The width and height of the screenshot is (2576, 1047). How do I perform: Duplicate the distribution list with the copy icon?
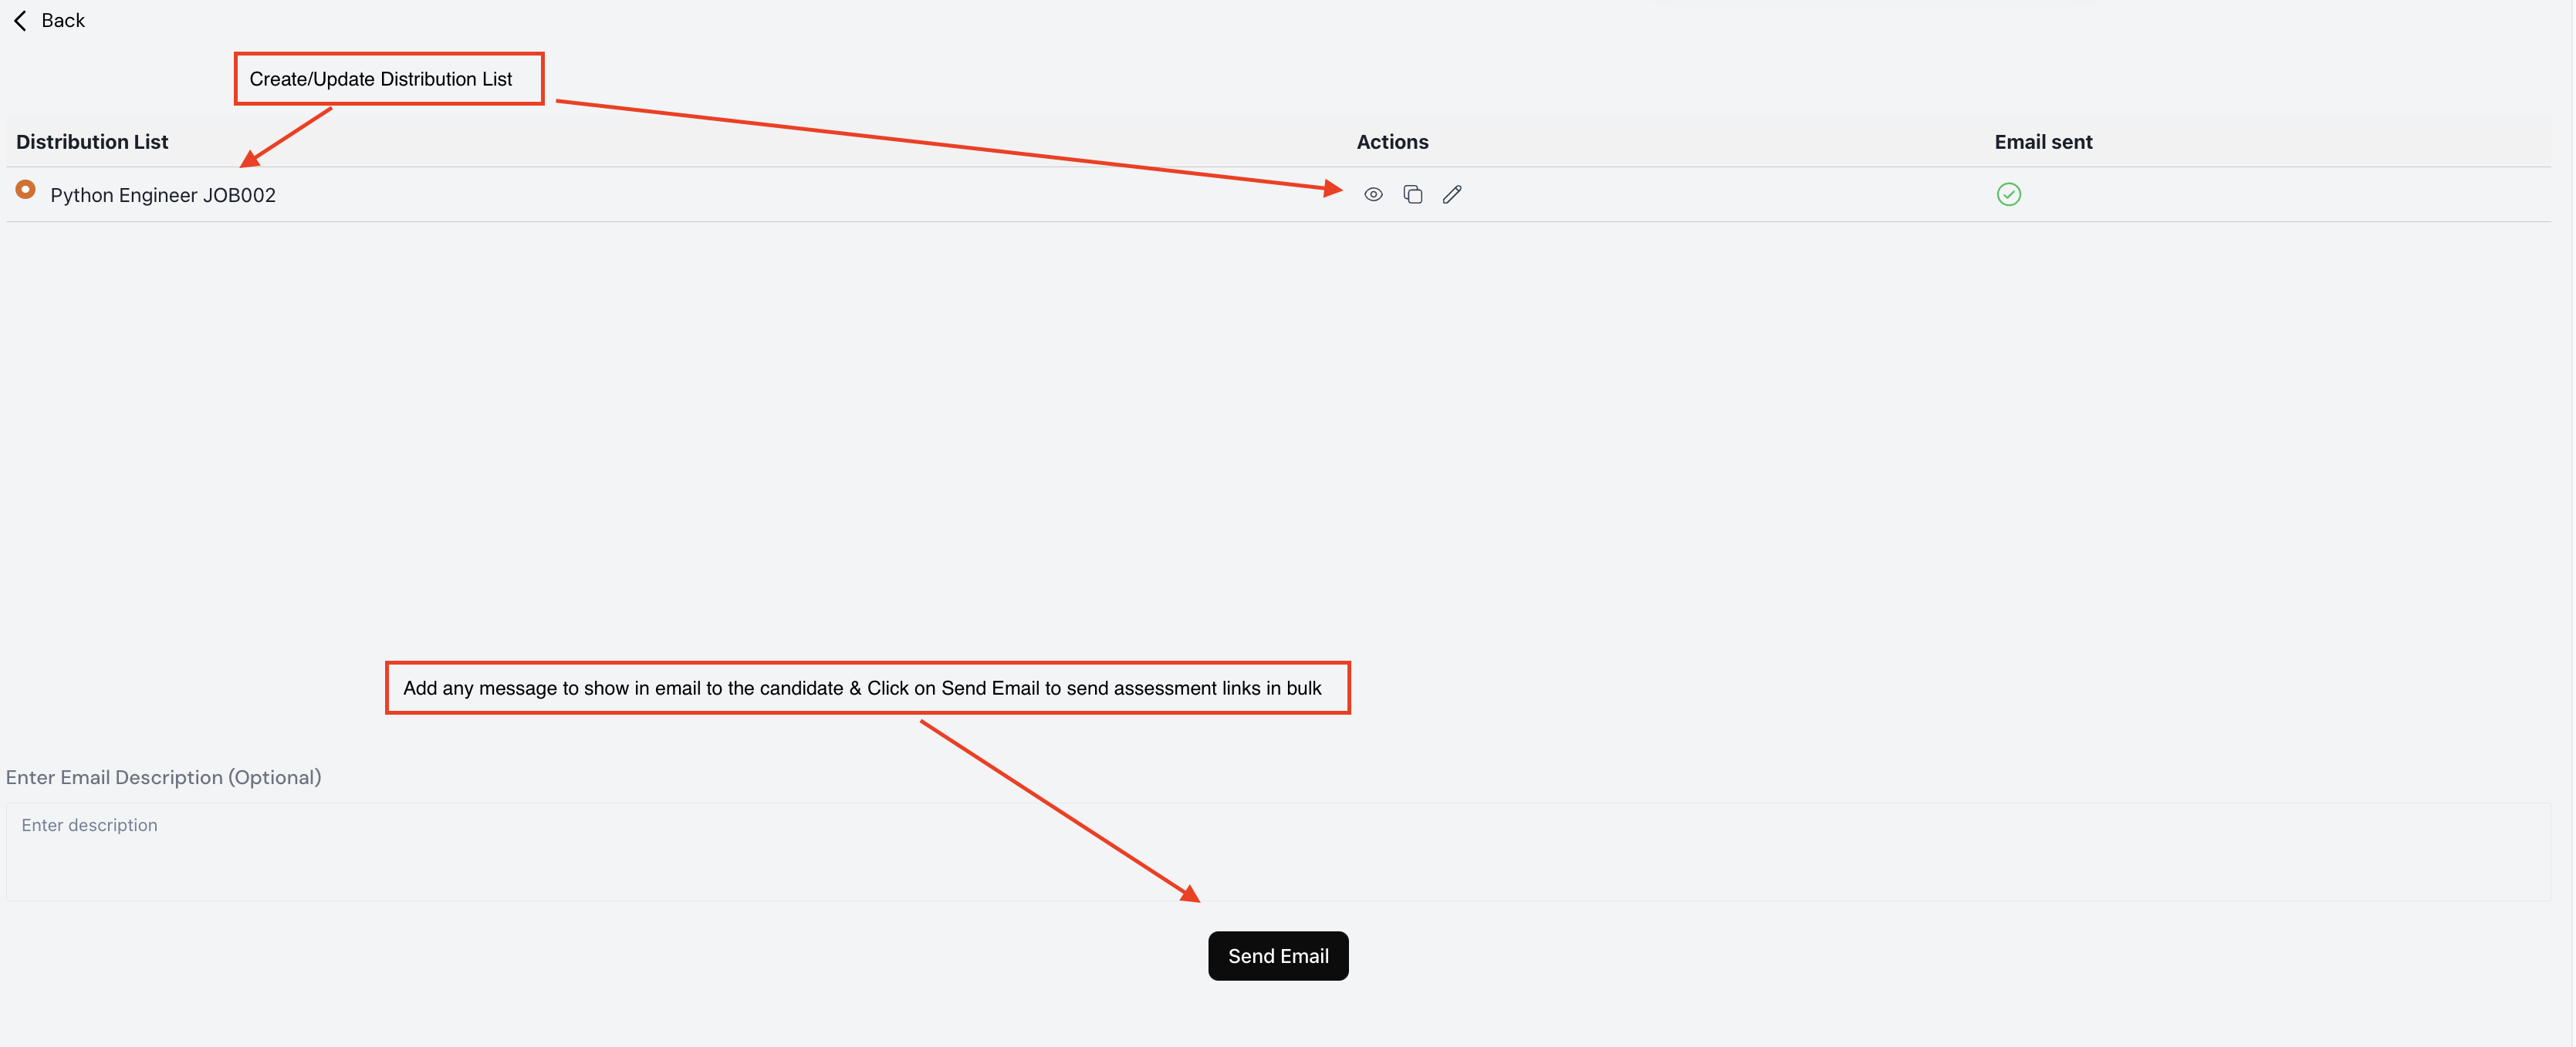pyautogui.click(x=1412, y=195)
